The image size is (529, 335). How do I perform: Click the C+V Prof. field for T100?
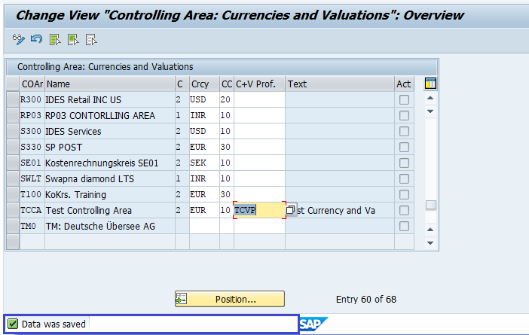coord(259,195)
